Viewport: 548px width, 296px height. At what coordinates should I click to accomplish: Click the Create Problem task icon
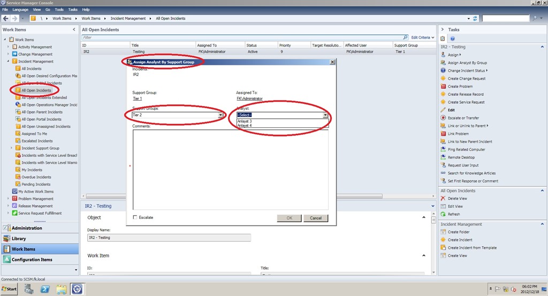tap(443, 86)
